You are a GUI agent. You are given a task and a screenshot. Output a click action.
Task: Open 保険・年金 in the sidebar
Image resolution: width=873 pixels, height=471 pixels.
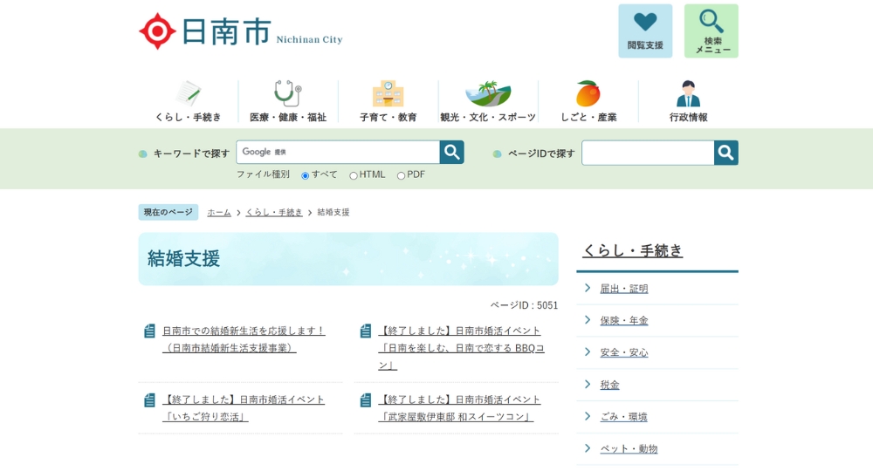(x=623, y=321)
